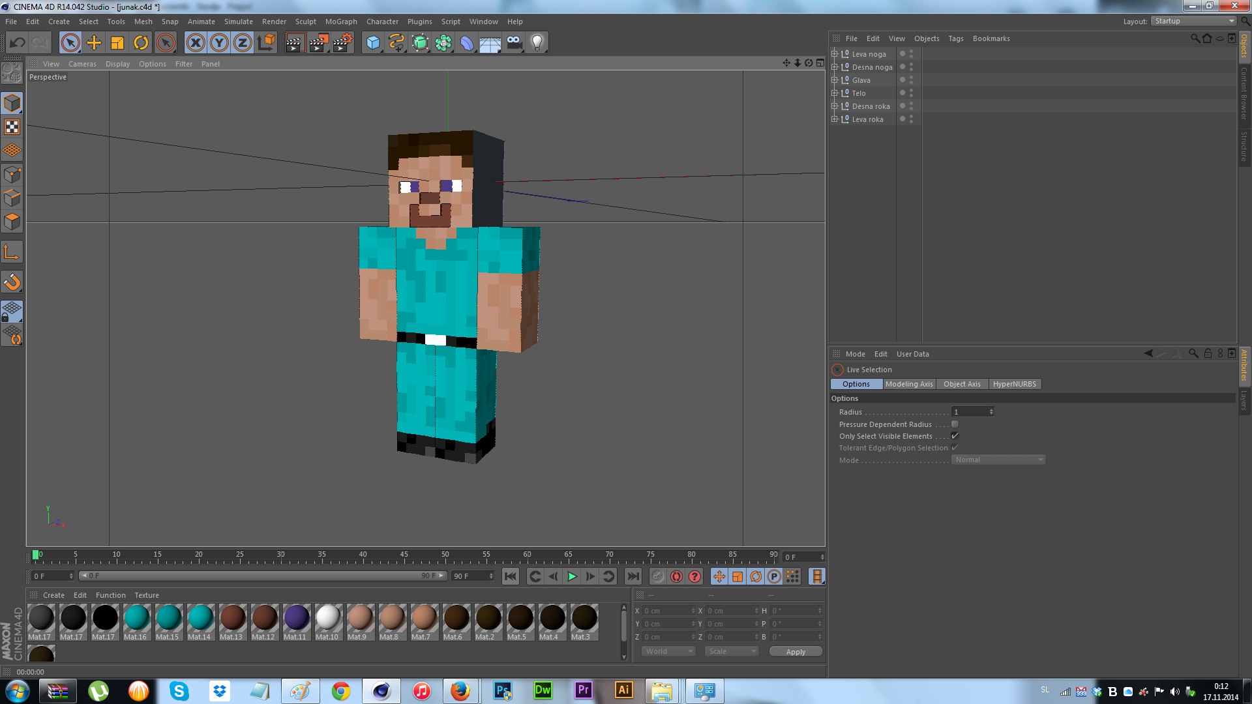Open the Scale mode dropdown
Screen dimensions: 1252x704
point(732,651)
